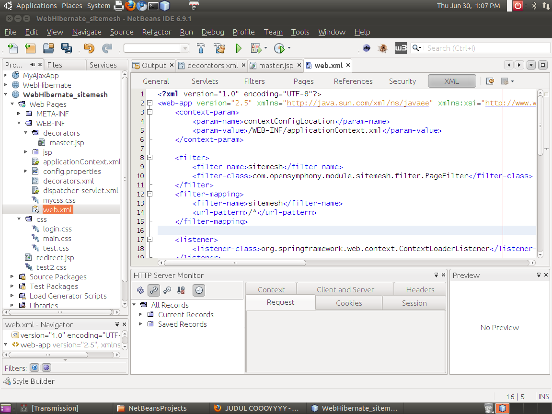Expand the Source Packages node
552x414 pixels.
[x=12, y=276]
